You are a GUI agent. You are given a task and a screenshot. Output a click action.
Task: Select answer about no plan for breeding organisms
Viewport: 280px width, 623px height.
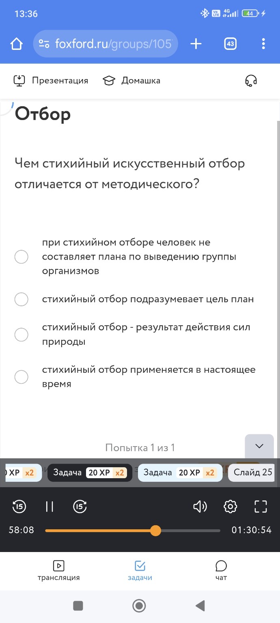[21, 257]
